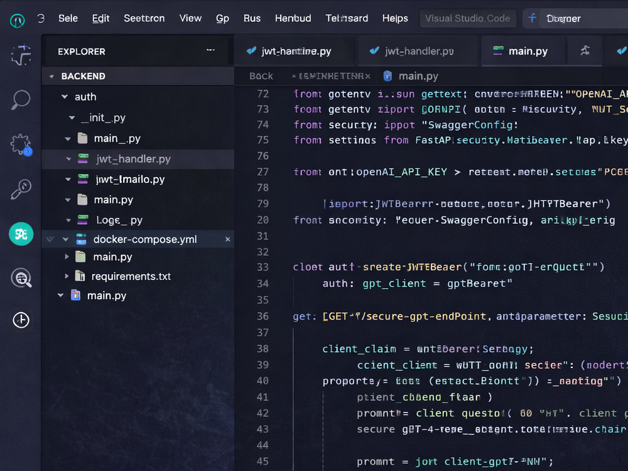The width and height of the screenshot is (628, 471).
Task: Click the magnifier-with-globe icon in activity bar
Action: [x=21, y=278]
